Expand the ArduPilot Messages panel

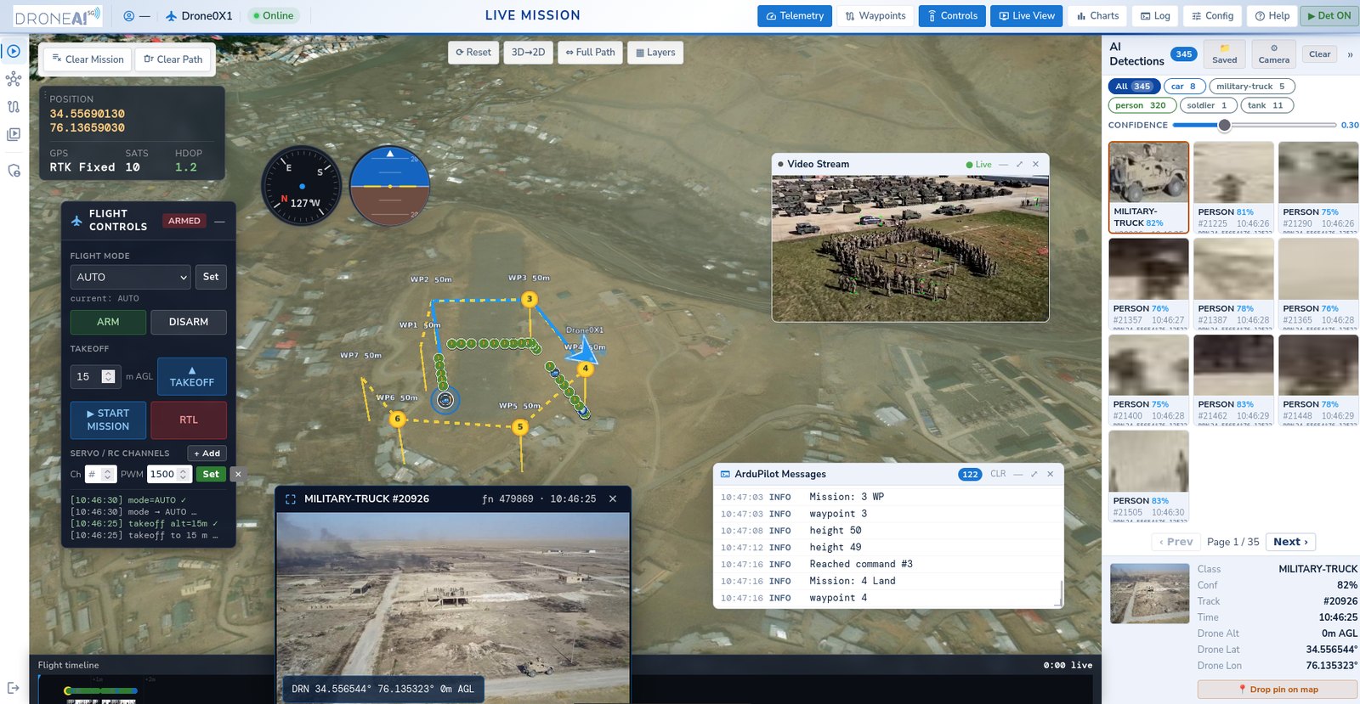coord(1034,474)
